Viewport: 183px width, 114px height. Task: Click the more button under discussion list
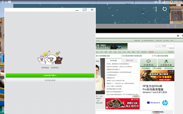click(136, 96)
